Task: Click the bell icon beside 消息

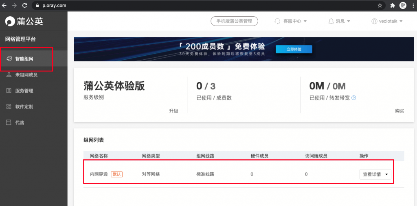Action: click(331, 21)
